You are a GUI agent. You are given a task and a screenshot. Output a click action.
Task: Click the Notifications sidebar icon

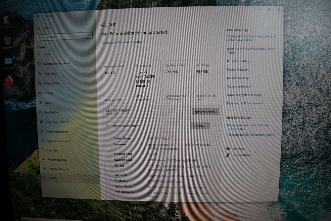[x=39, y=64]
